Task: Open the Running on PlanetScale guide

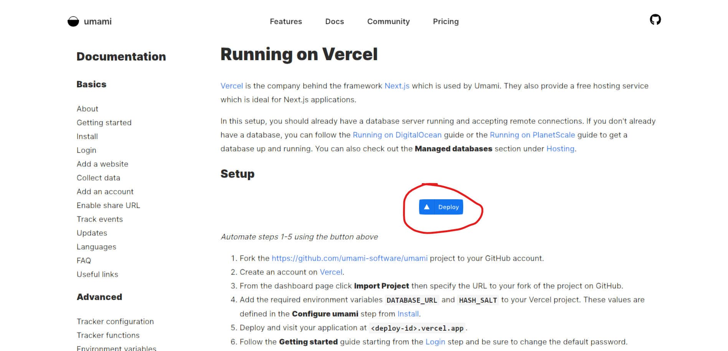Action: (532, 135)
